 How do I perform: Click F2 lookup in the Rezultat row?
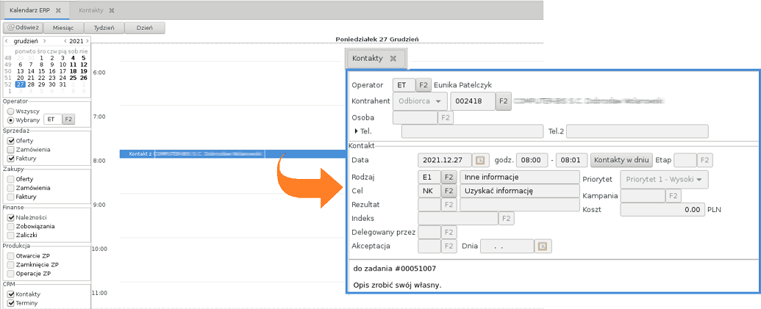pos(449,205)
